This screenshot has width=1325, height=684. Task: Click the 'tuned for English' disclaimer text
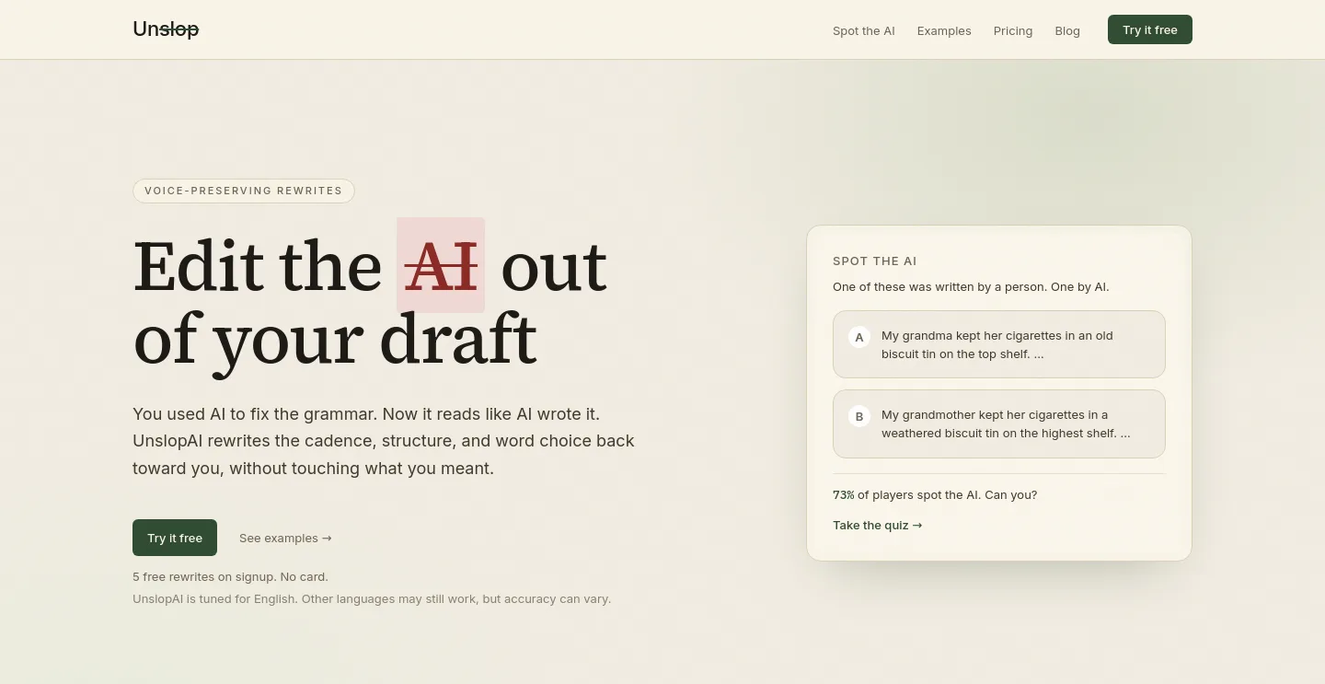coord(372,598)
